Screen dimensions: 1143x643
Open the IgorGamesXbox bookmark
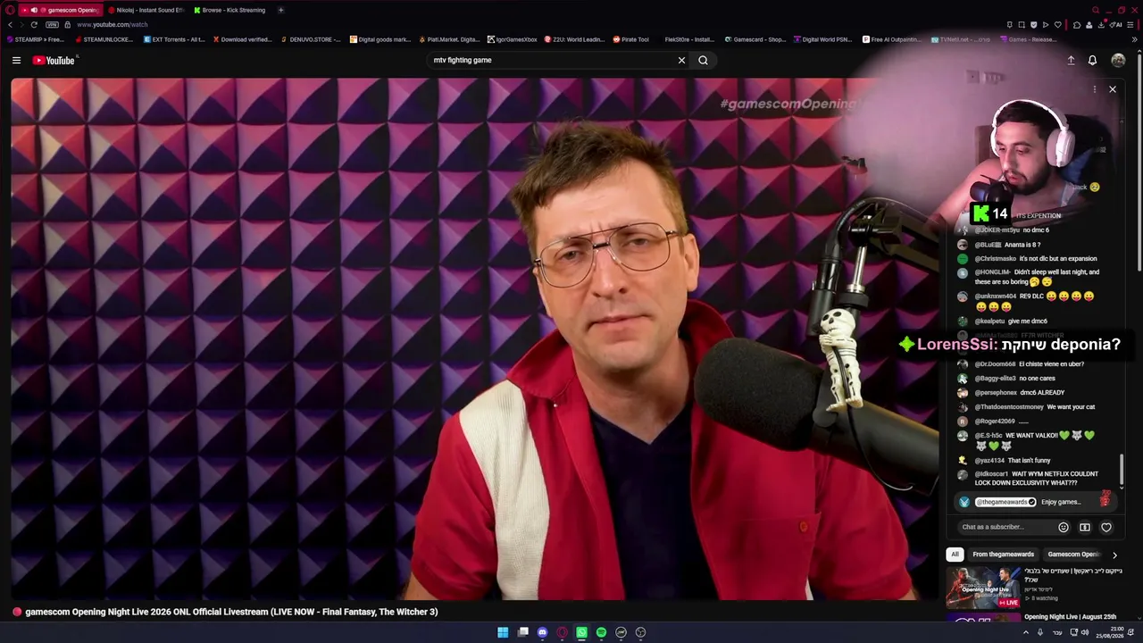(513, 39)
